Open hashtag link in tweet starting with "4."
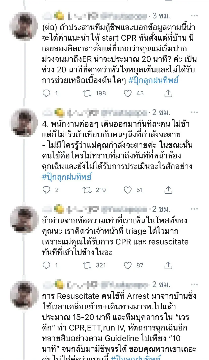209x360 pixels. 67,177
